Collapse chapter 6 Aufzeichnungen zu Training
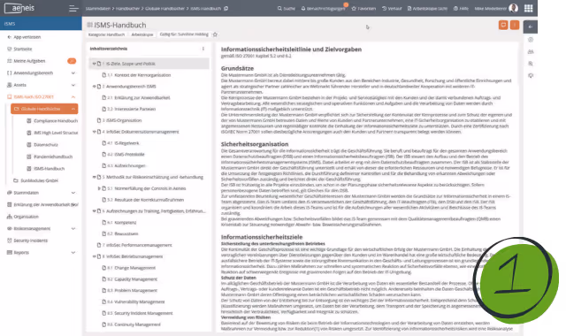This screenshot has width=566, height=336. [95, 210]
